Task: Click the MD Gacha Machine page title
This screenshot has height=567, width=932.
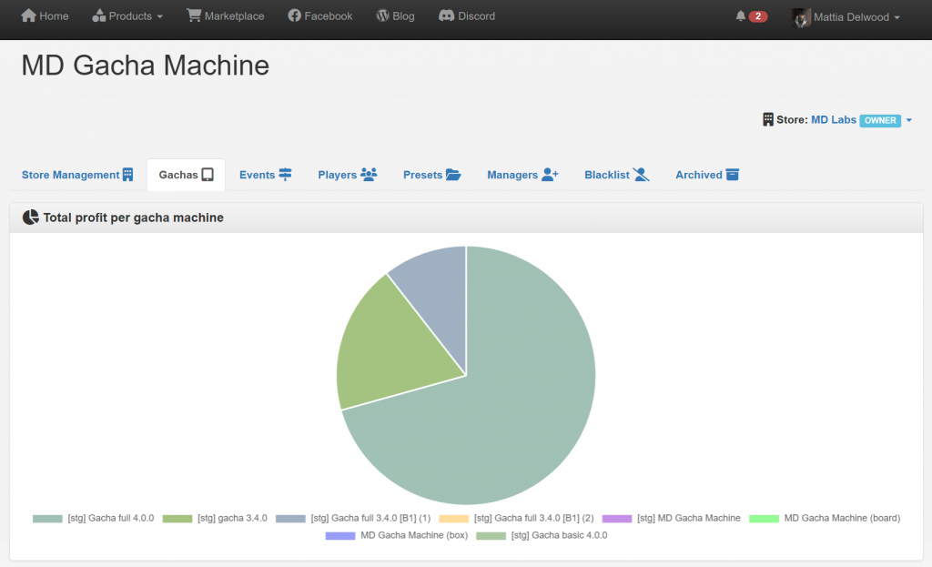Action: click(145, 65)
